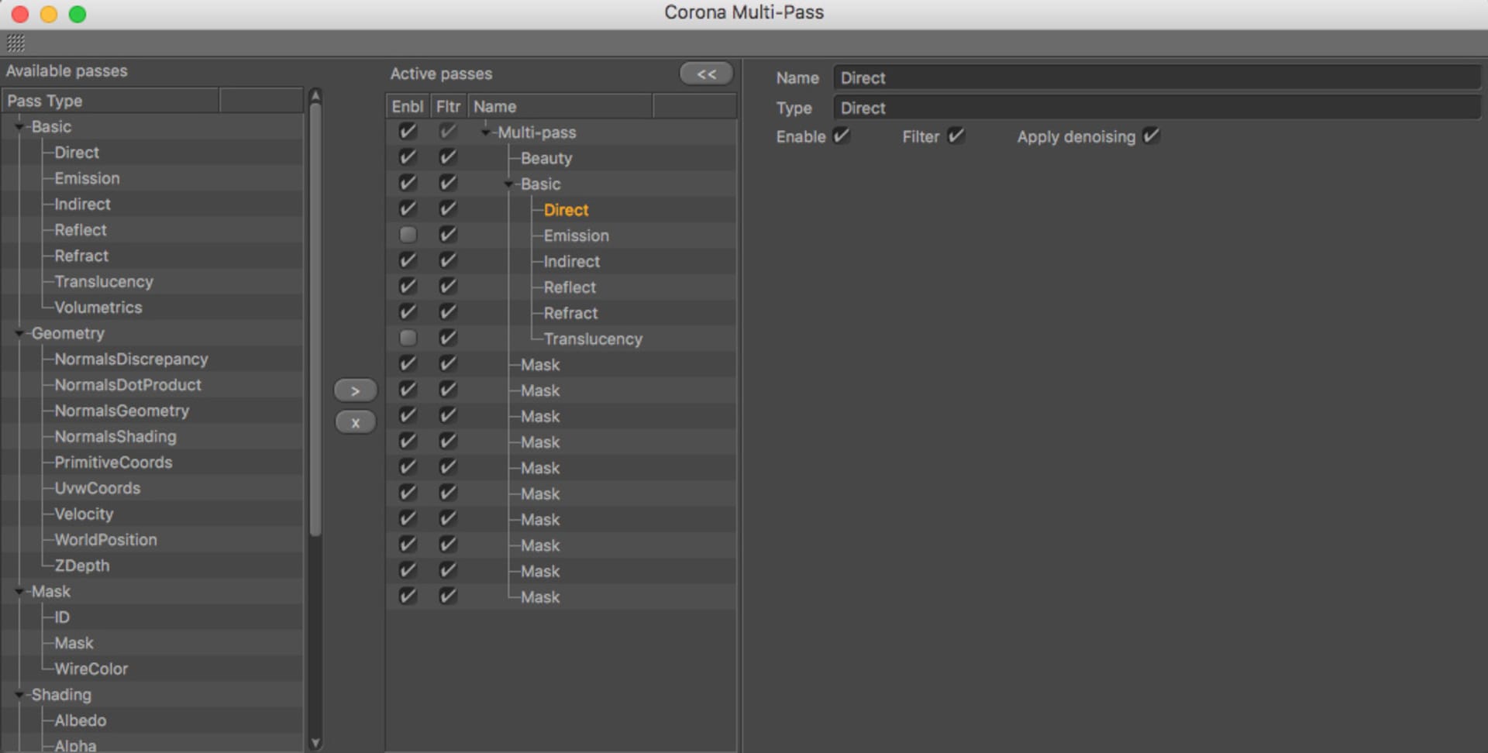Select Reflect in Available passes
The image size is (1488, 753).
pos(81,230)
